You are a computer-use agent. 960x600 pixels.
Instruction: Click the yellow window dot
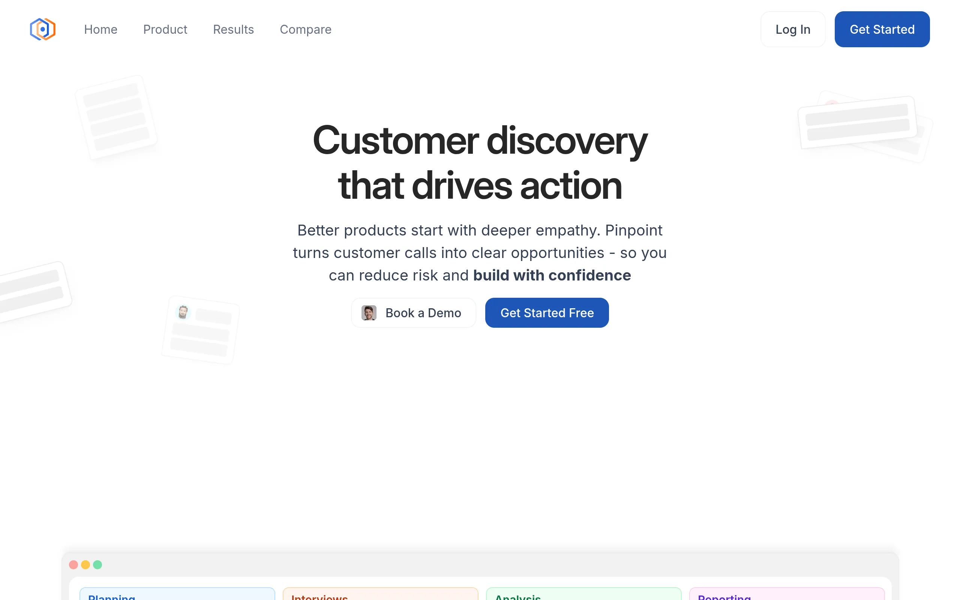coord(85,565)
